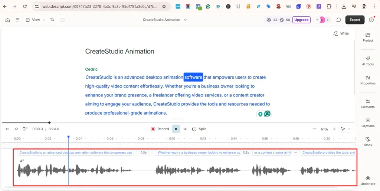Click the speaker label Cedric
Screen dimensions: 380x191
91,69
